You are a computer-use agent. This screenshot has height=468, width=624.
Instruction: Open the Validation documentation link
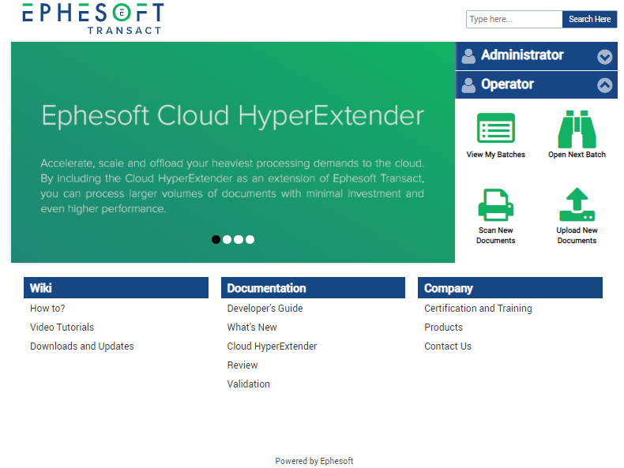tap(248, 384)
